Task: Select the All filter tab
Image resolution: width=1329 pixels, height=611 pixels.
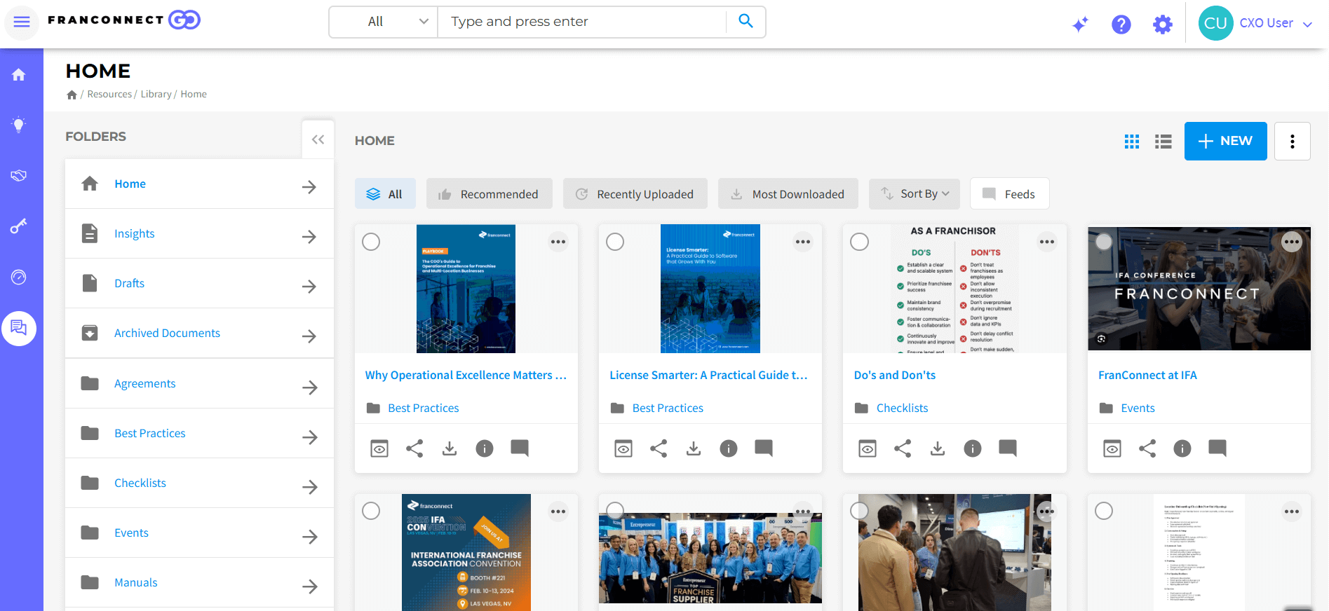Action: (385, 193)
